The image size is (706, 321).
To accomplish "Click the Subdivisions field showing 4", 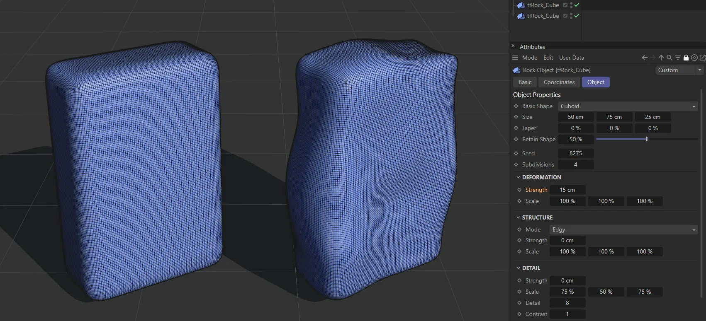I will (576, 164).
